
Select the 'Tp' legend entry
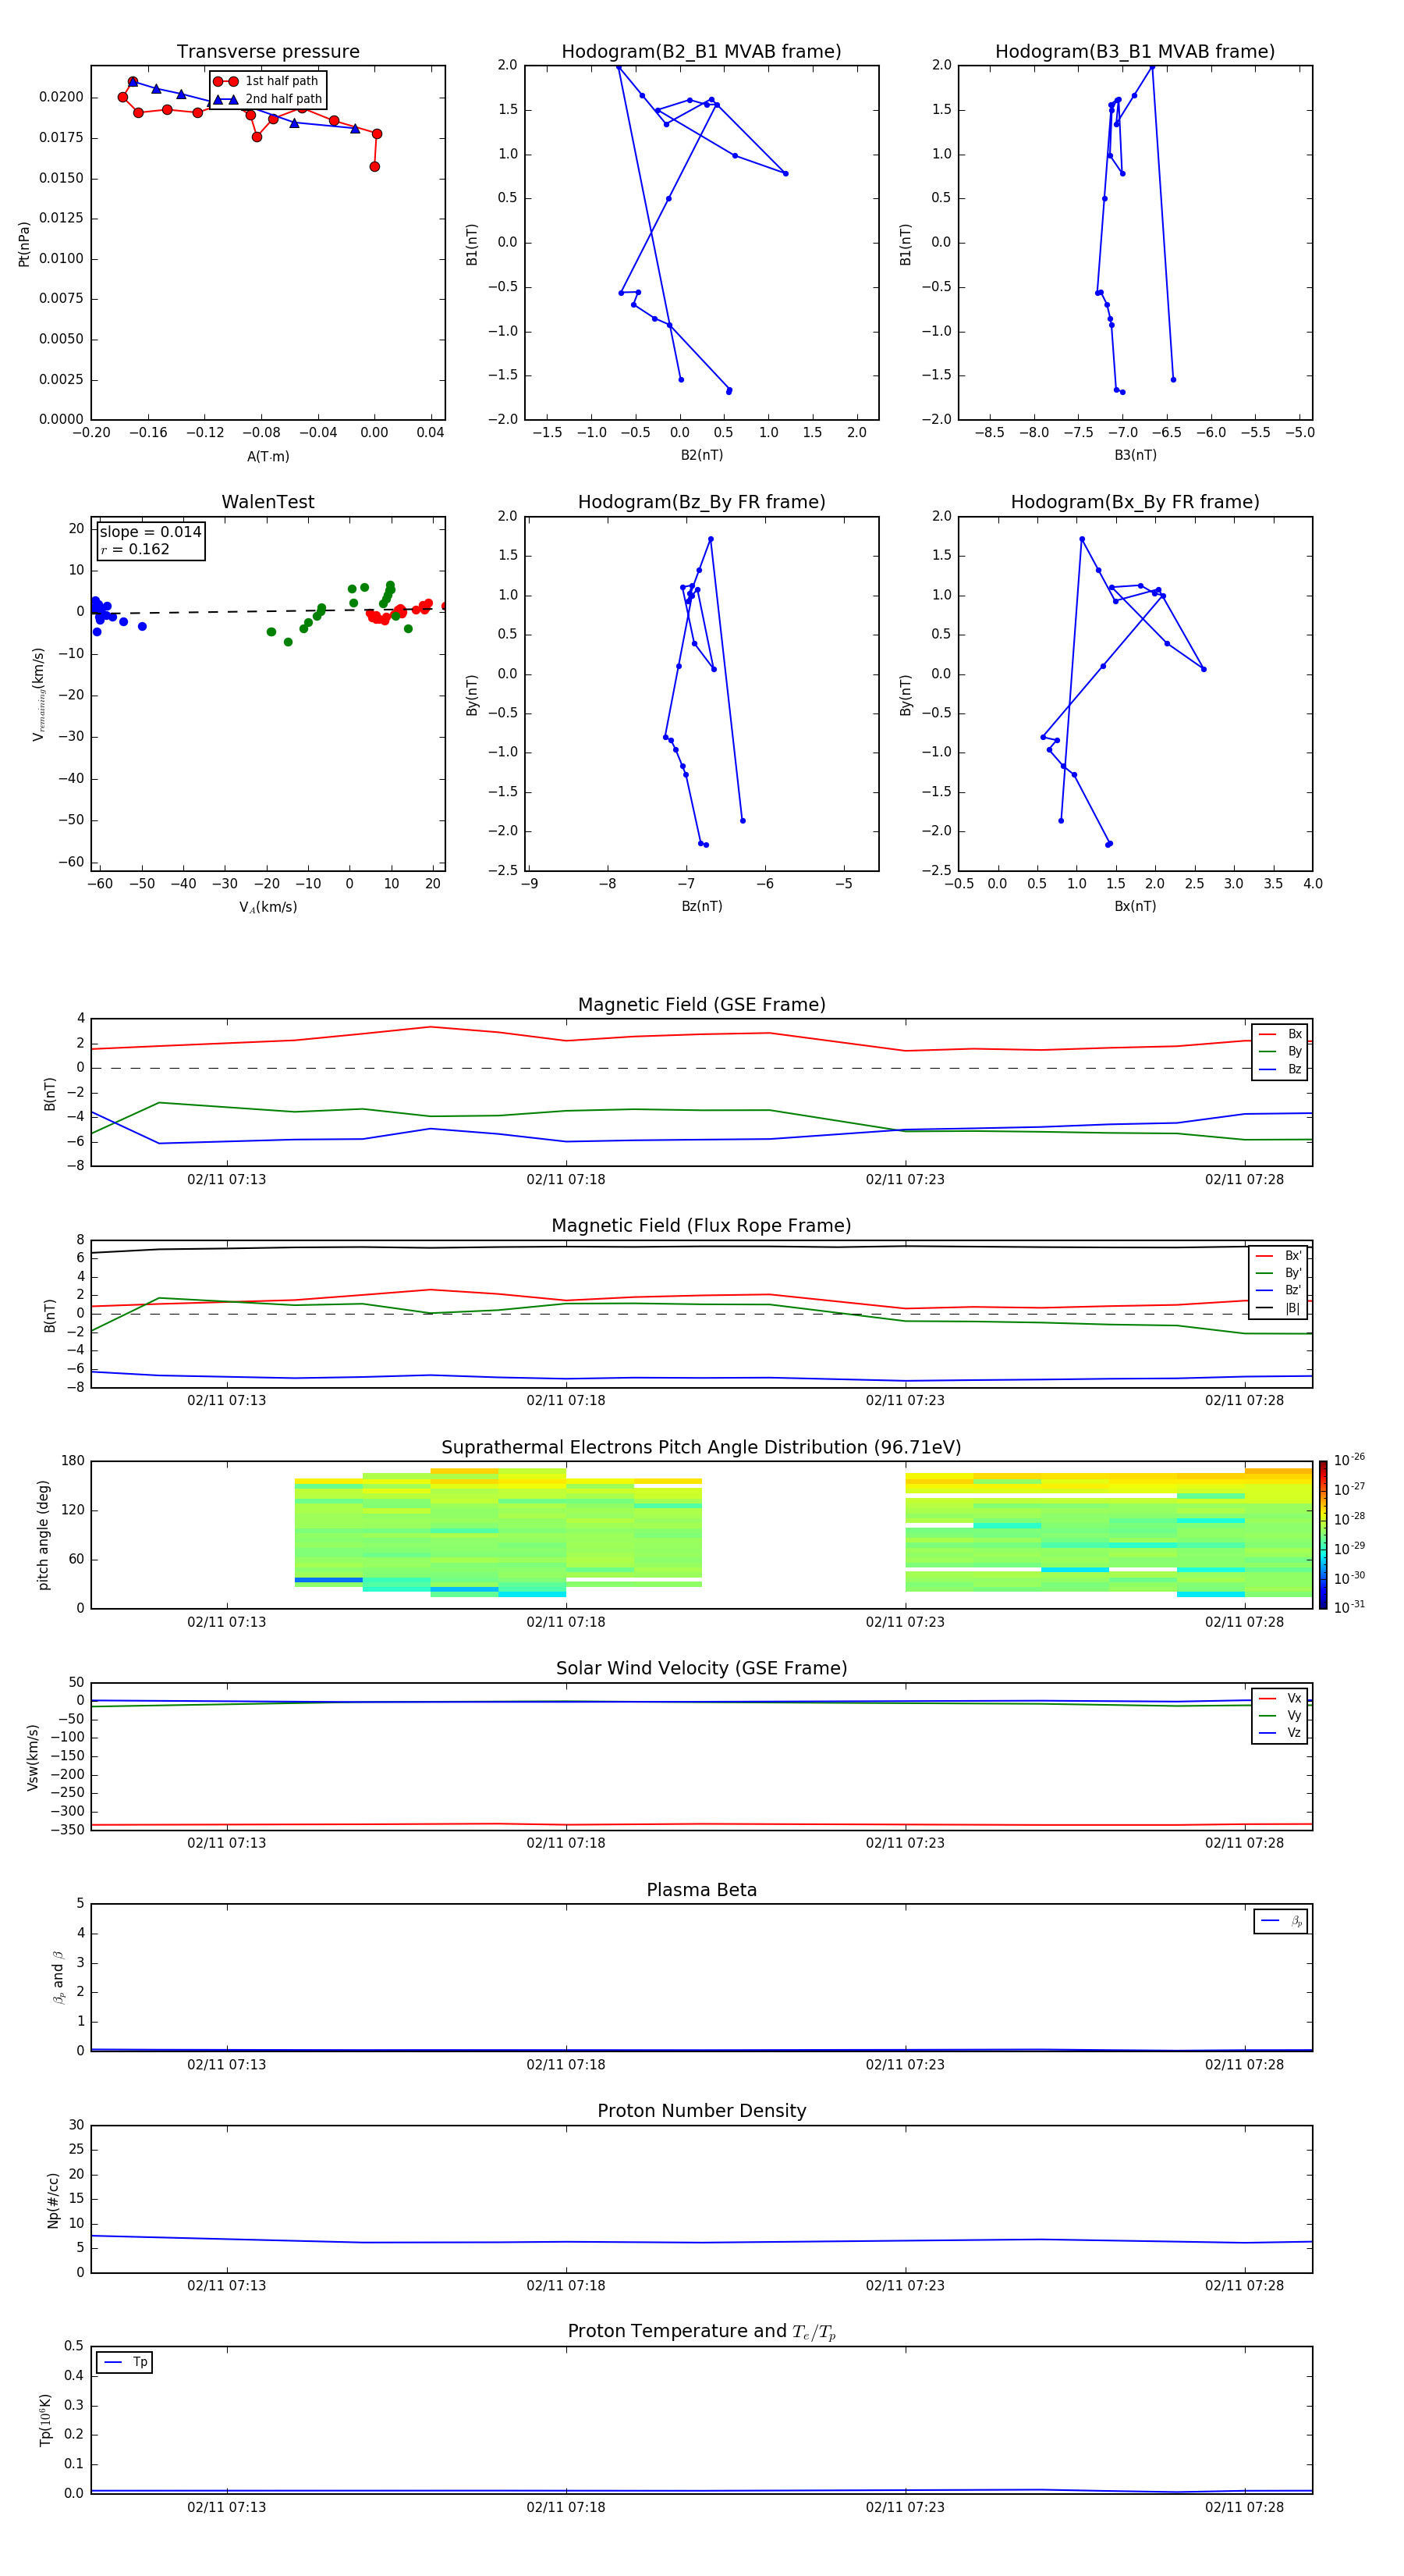[x=125, y=2362]
